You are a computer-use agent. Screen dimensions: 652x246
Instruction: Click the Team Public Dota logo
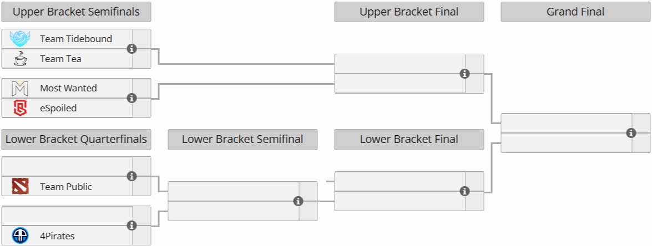pos(20,187)
